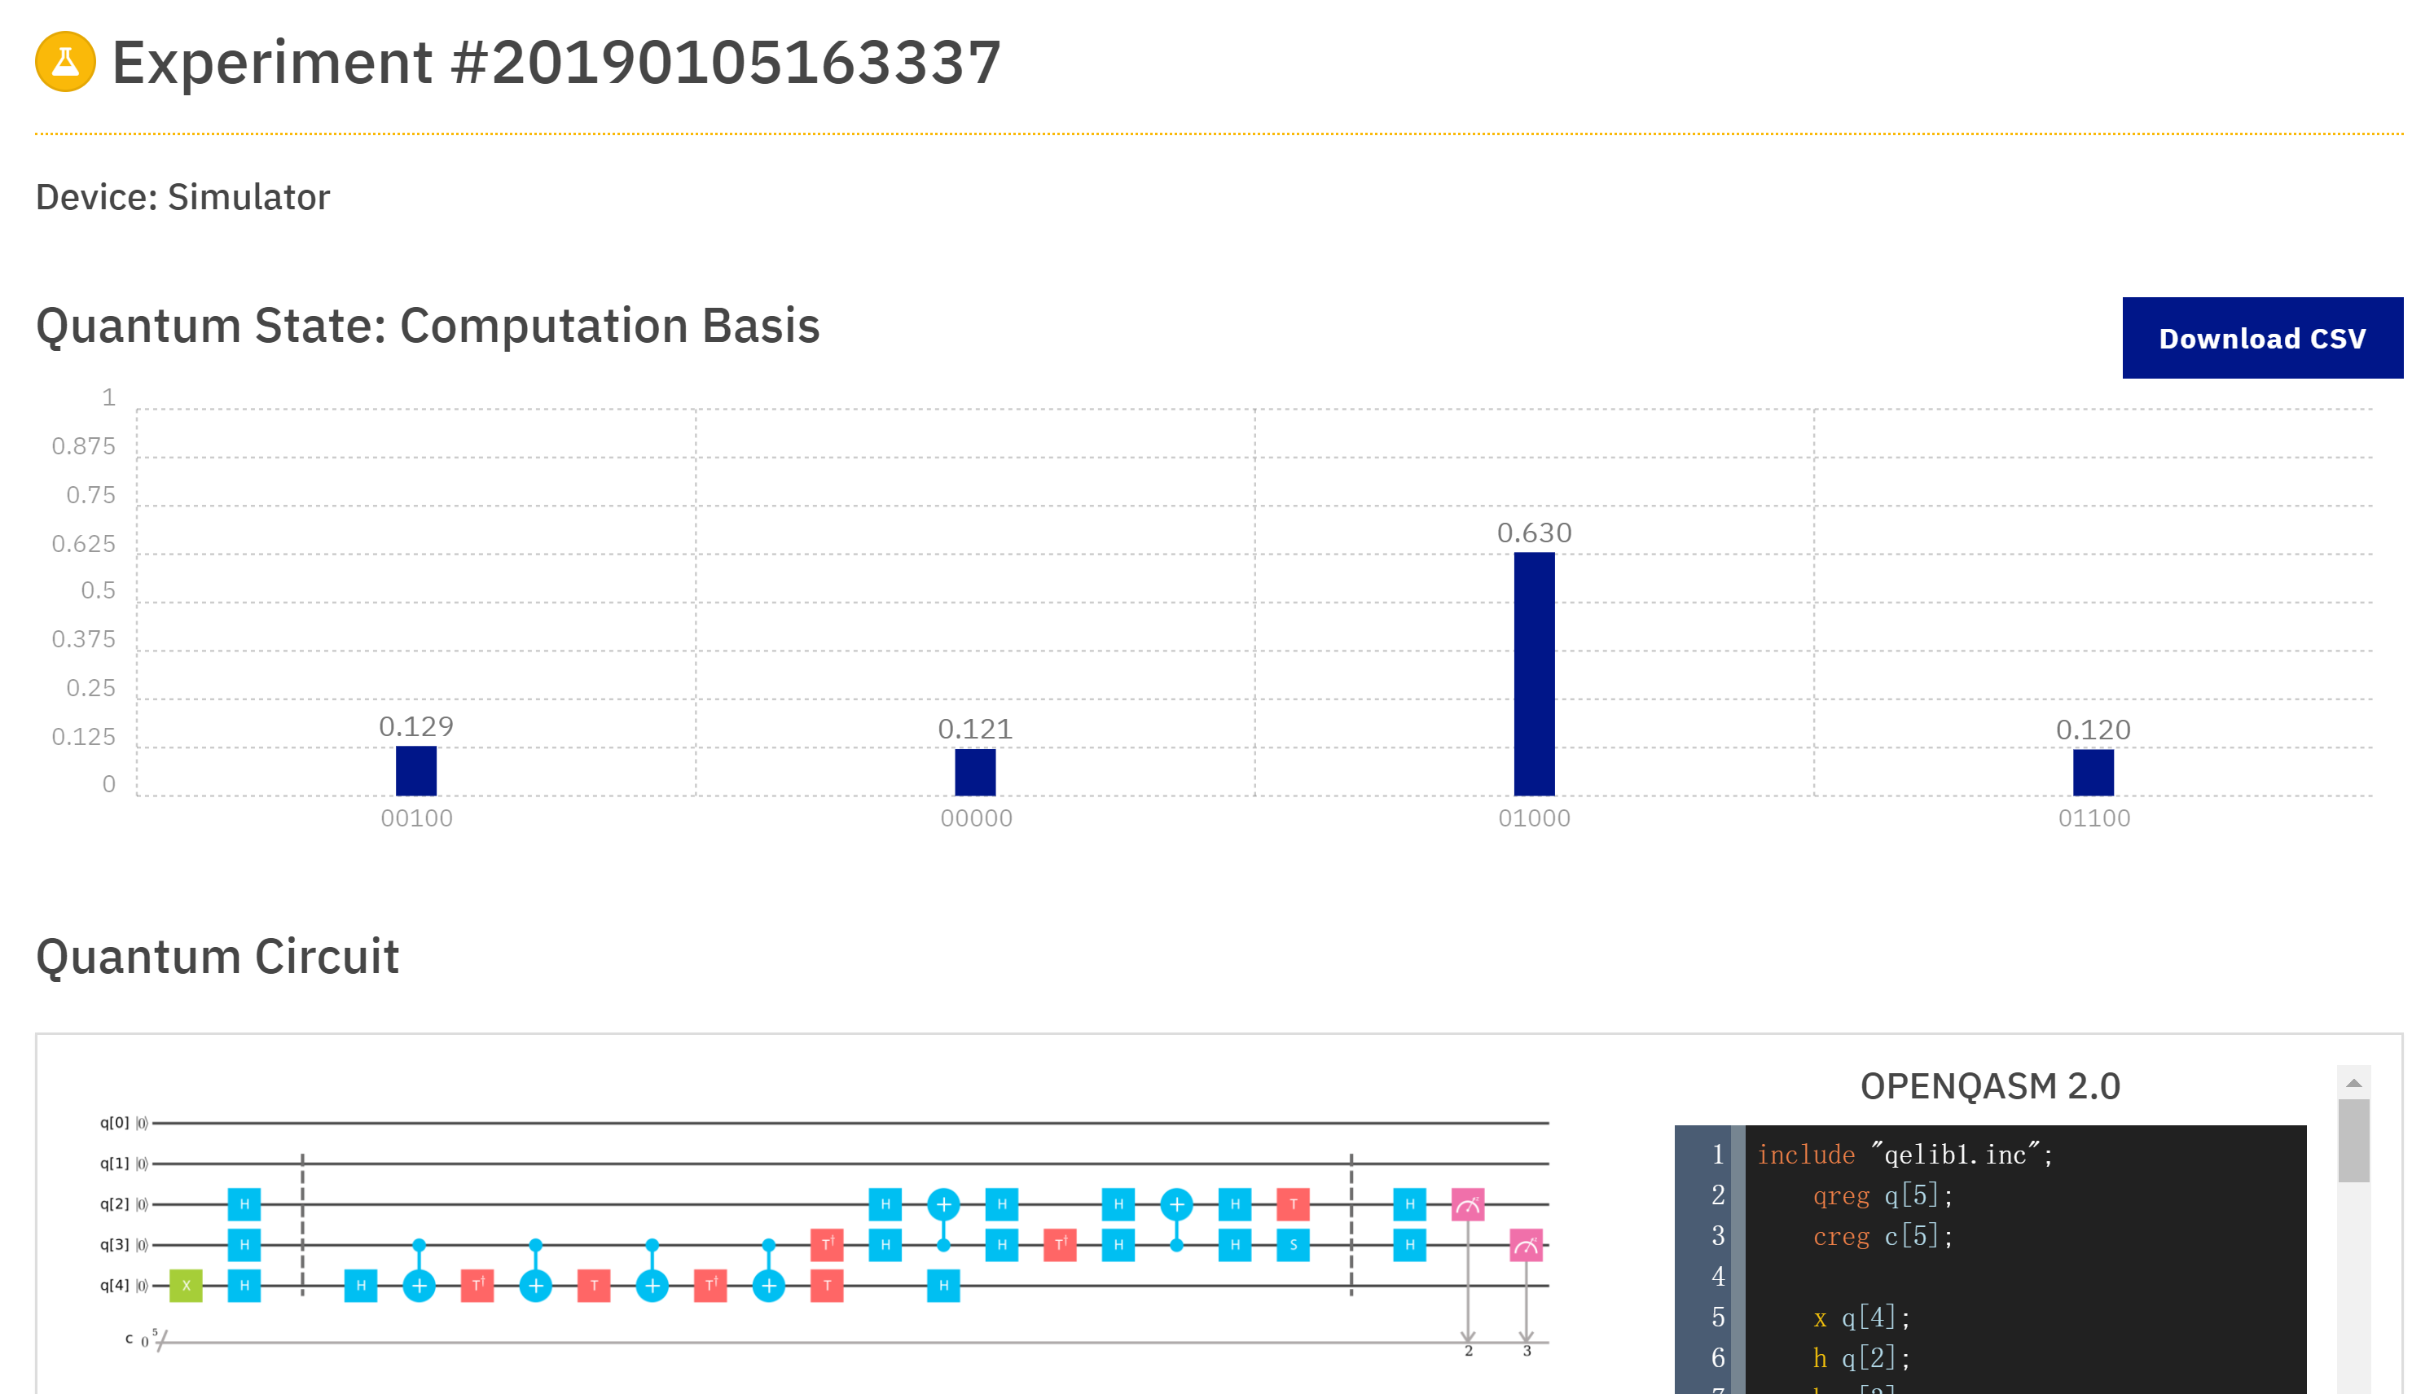Click the measurement gate on q[2]
Screen dimensions: 2412x1394
(x=1467, y=1204)
